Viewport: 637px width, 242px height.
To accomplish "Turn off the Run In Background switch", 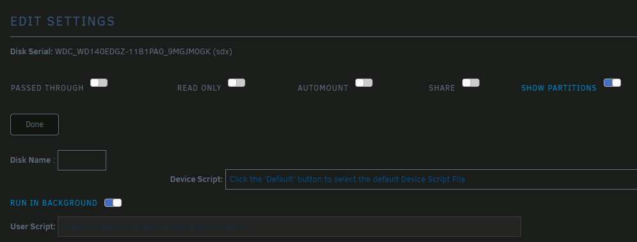I will (x=113, y=202).
